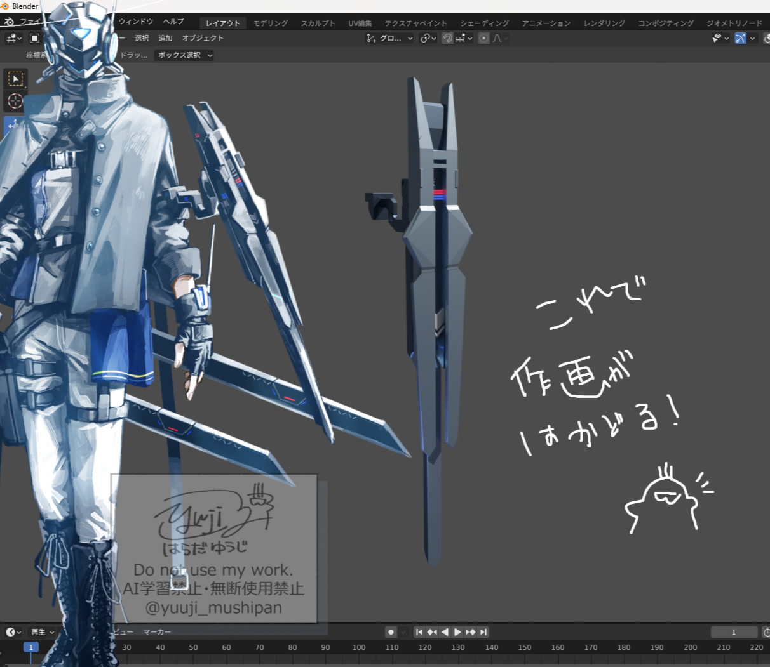770x667 pixels.
Task: Expand the 再生 playback dropdown
Action: click(43, 632)
